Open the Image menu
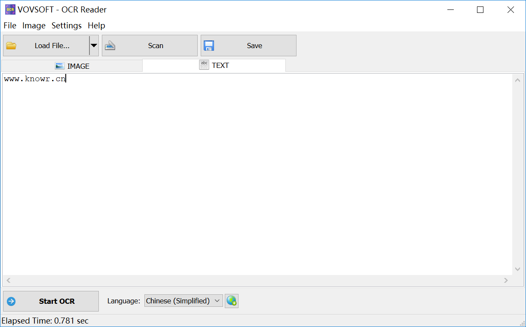Screen dimensions: 526x327 (x=34, y=25)
